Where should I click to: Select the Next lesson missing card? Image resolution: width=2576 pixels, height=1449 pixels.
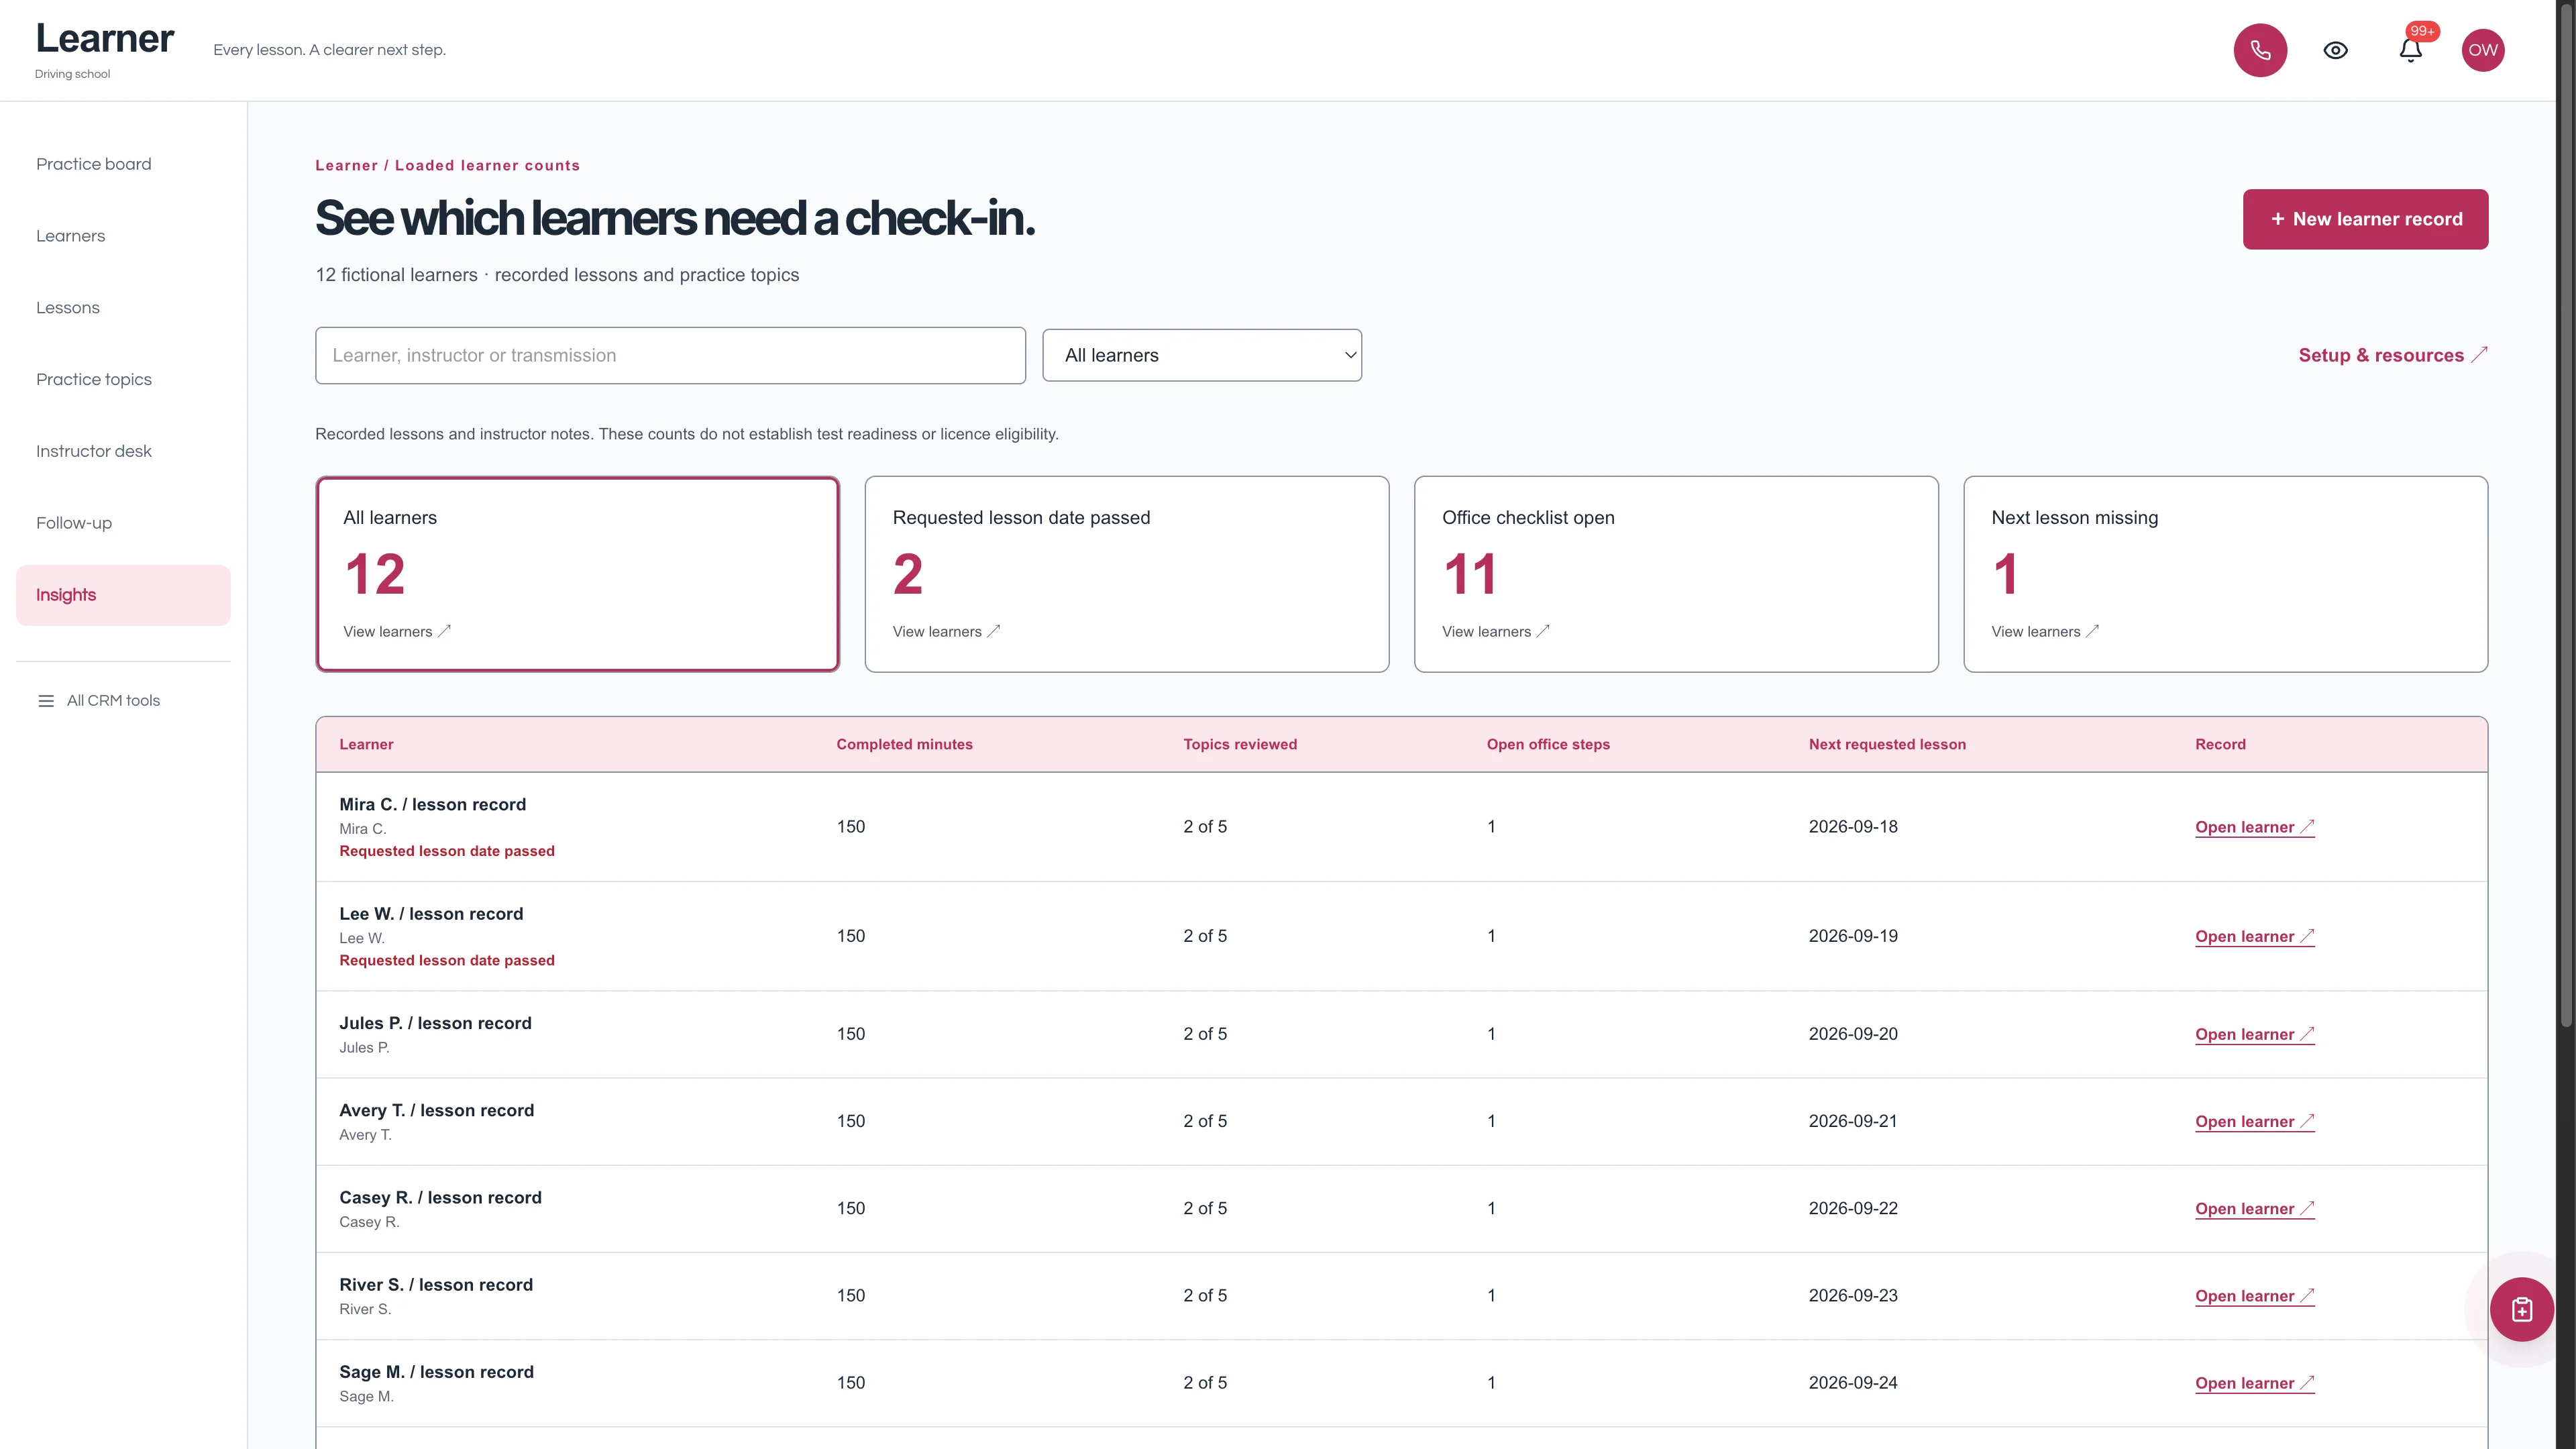[x=2225, y=574]
